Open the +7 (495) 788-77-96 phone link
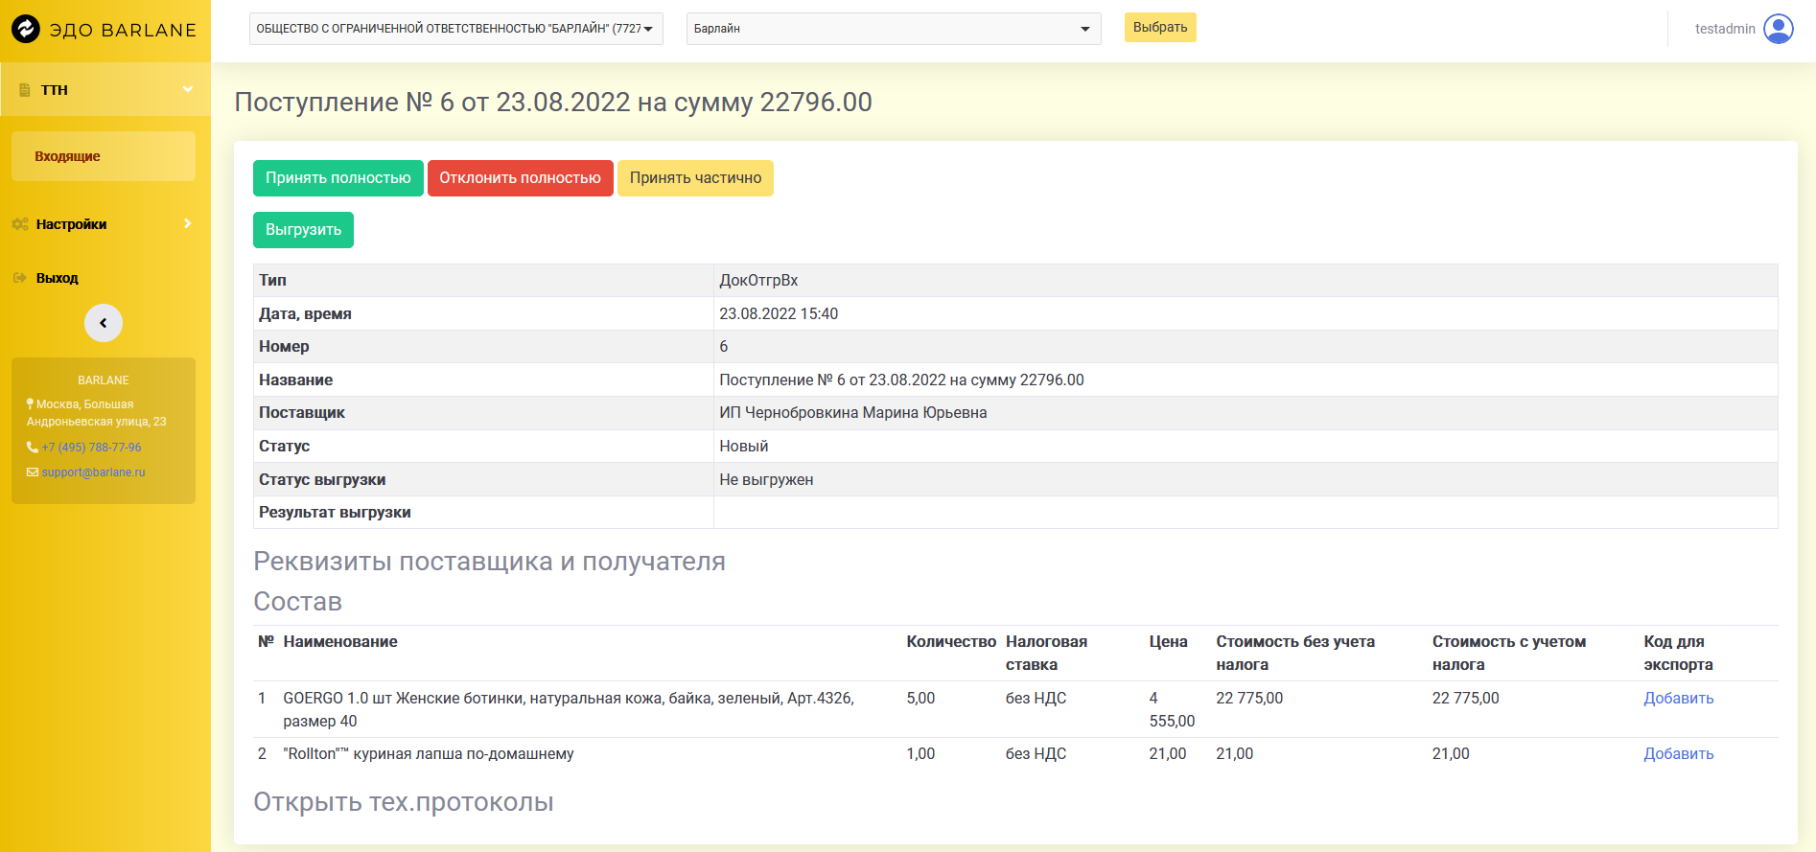The width and height of the screenshot is (1816, 852). [x=91, y=448]
